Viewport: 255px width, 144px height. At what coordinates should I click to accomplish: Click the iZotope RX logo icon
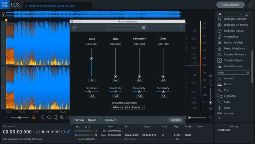coord(5,5)
